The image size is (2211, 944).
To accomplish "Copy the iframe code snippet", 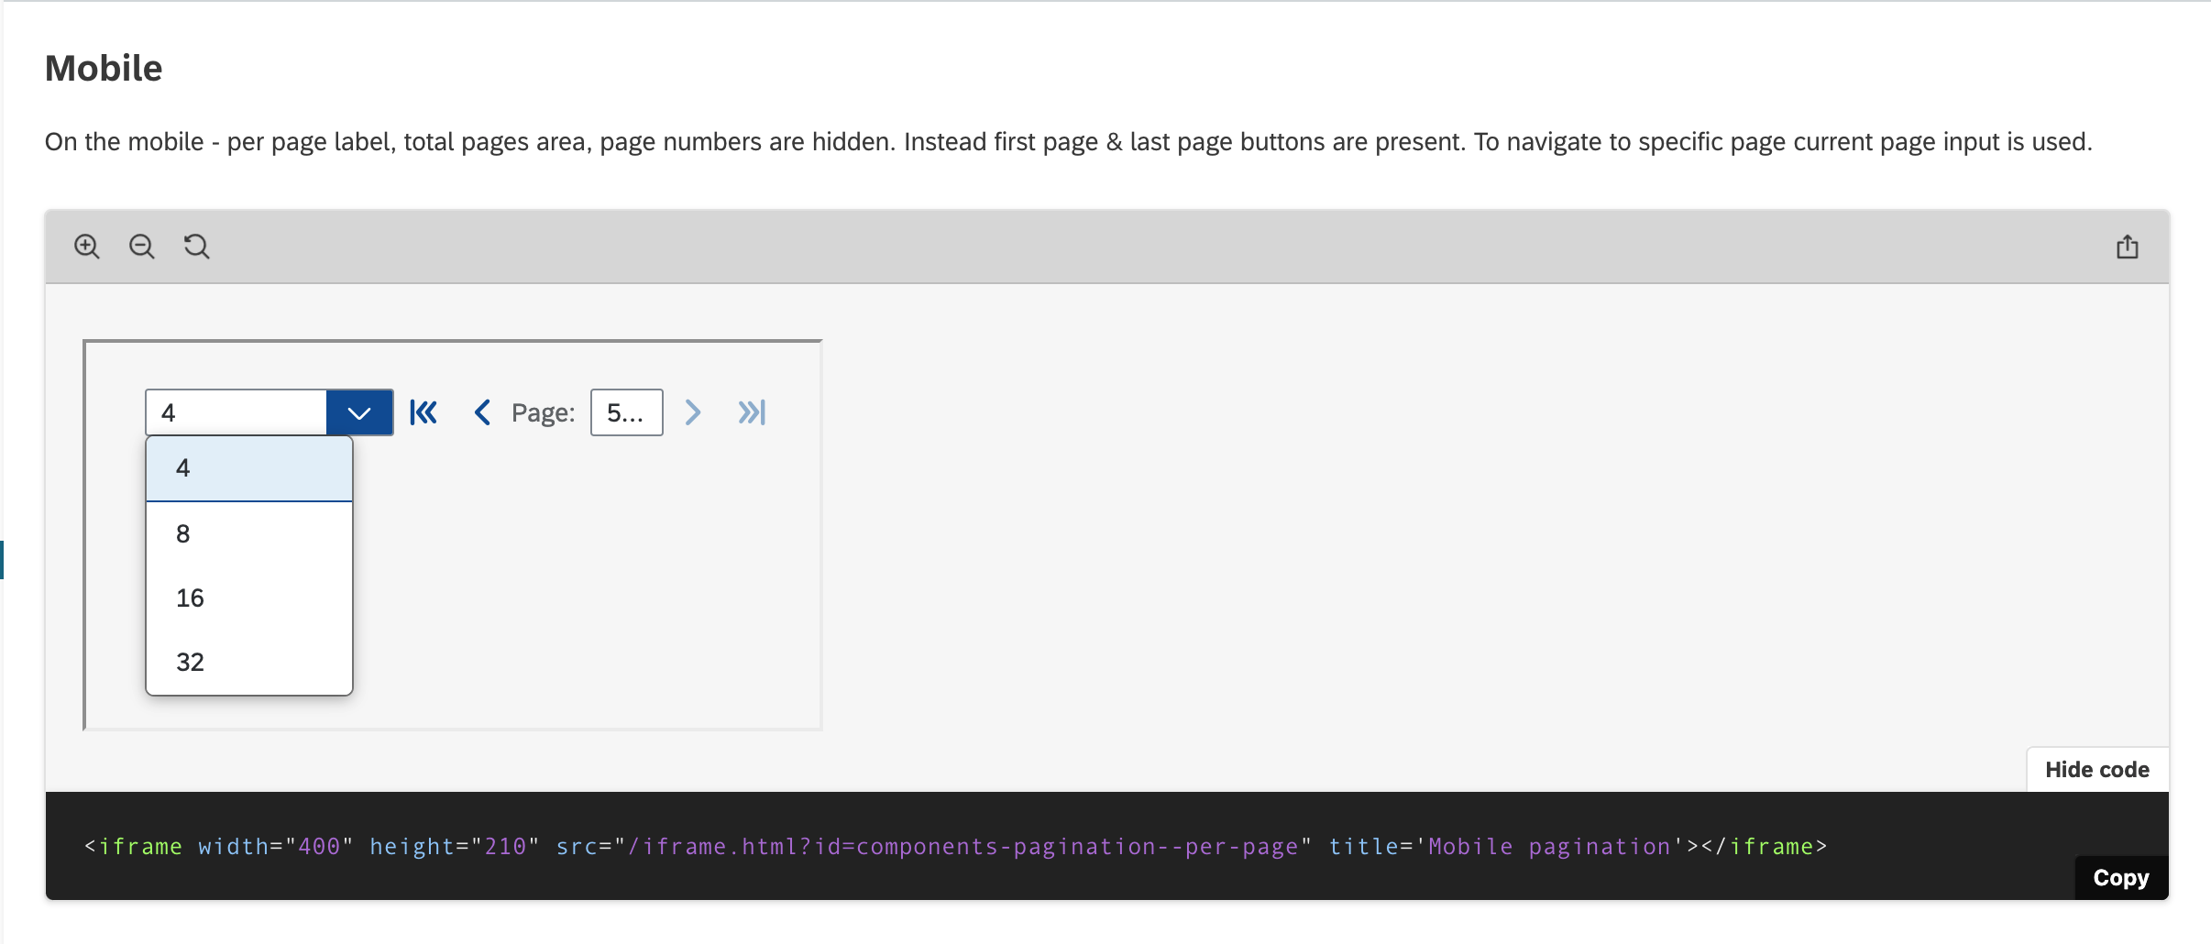I will coord(2121,878).
